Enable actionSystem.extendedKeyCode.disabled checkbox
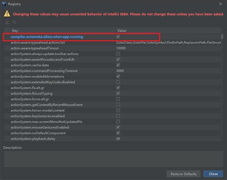Viewport: 227px width, 180px height. [x=118, y=82]
